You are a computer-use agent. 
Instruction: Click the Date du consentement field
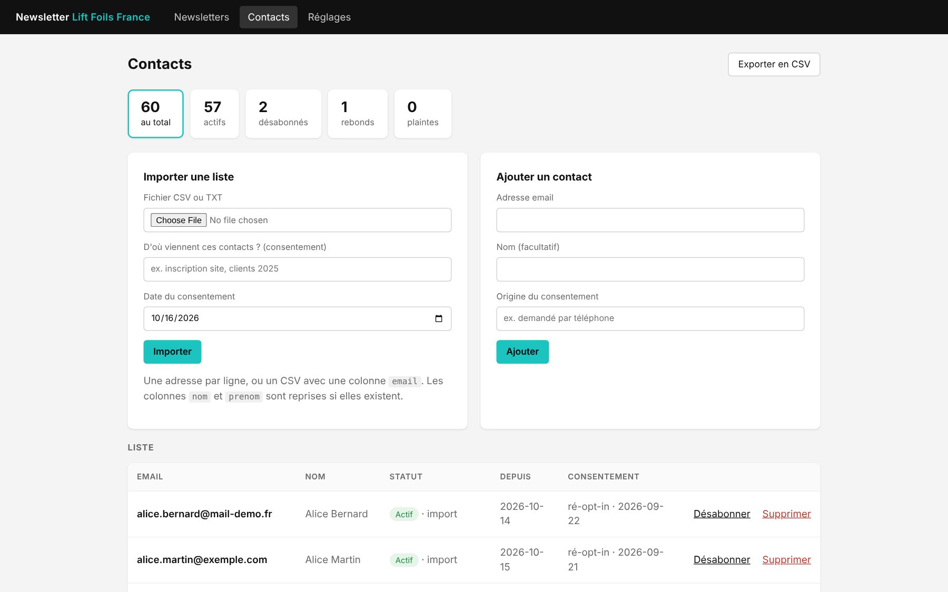tap(298, 318)
